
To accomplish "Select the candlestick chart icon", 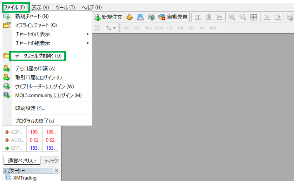I will 209,16.
